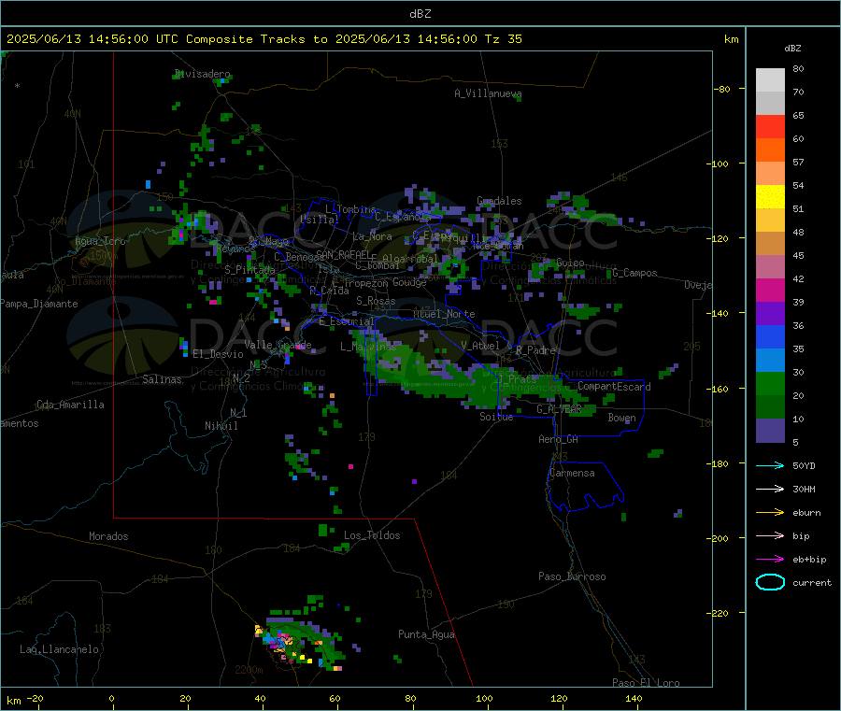
Task: Click the Guadales place label
Action: [499, 201]
